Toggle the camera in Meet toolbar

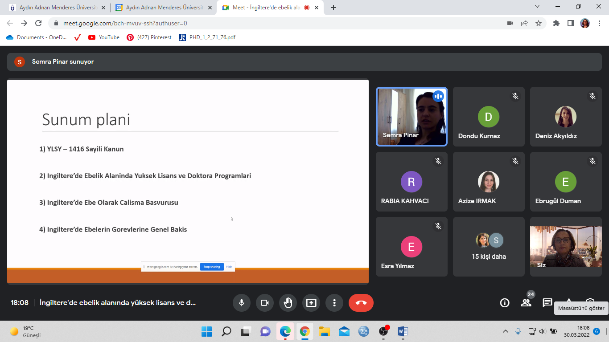click(265, 303)
